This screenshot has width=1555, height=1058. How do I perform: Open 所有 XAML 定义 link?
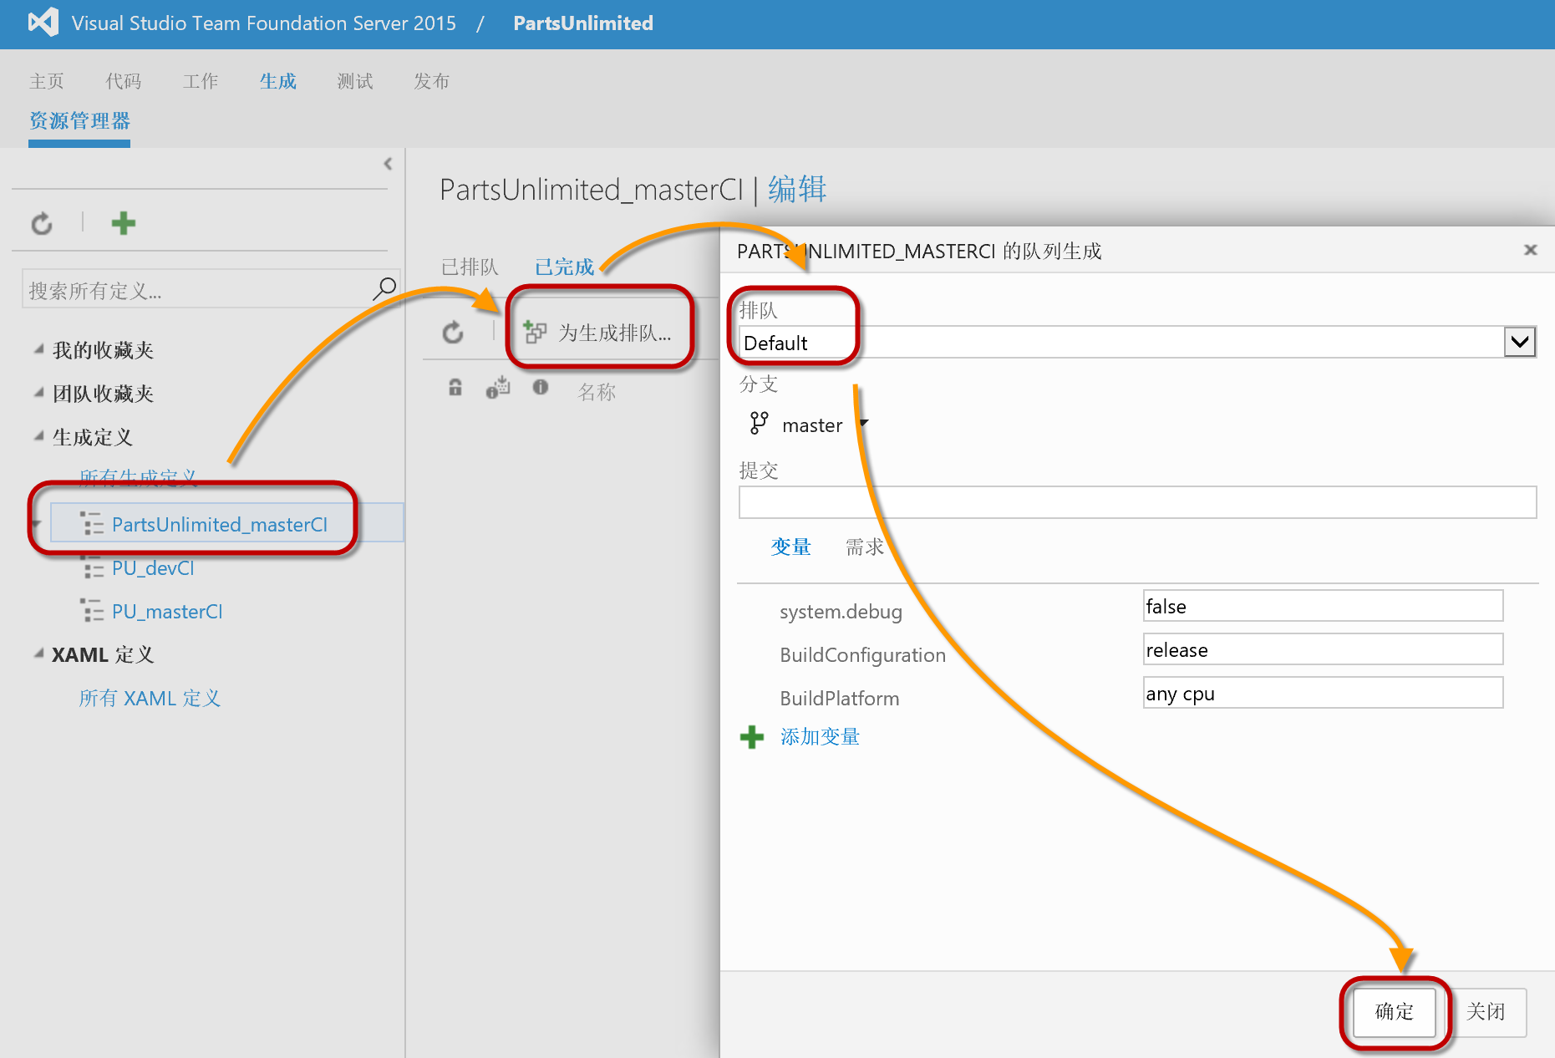[x=150, y=698]
